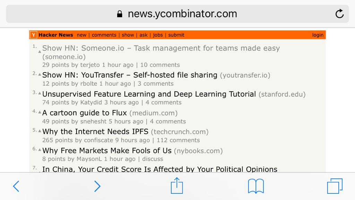
Task: Open the '3 hours ago' timestamp link
Action: coord(122,103)
